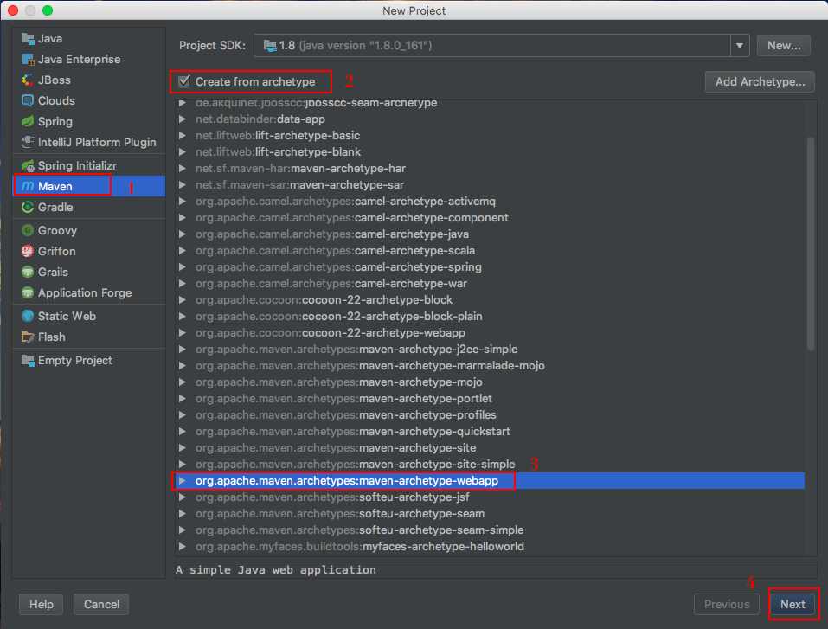The width and height of the screenshot is (828, 629).
Task: Select Java Enterprise project type
Action: click(x=79, y=60)
